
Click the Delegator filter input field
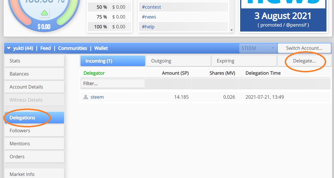tap(113, 83)
